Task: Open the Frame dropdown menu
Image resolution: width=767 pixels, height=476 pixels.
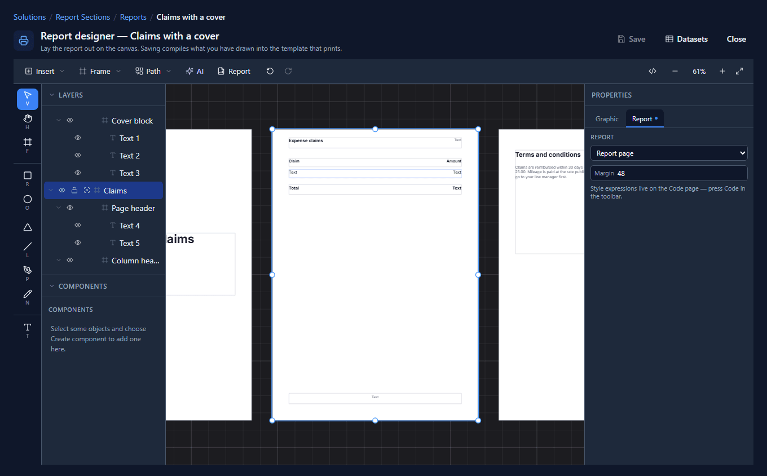Action: (100, 71)
